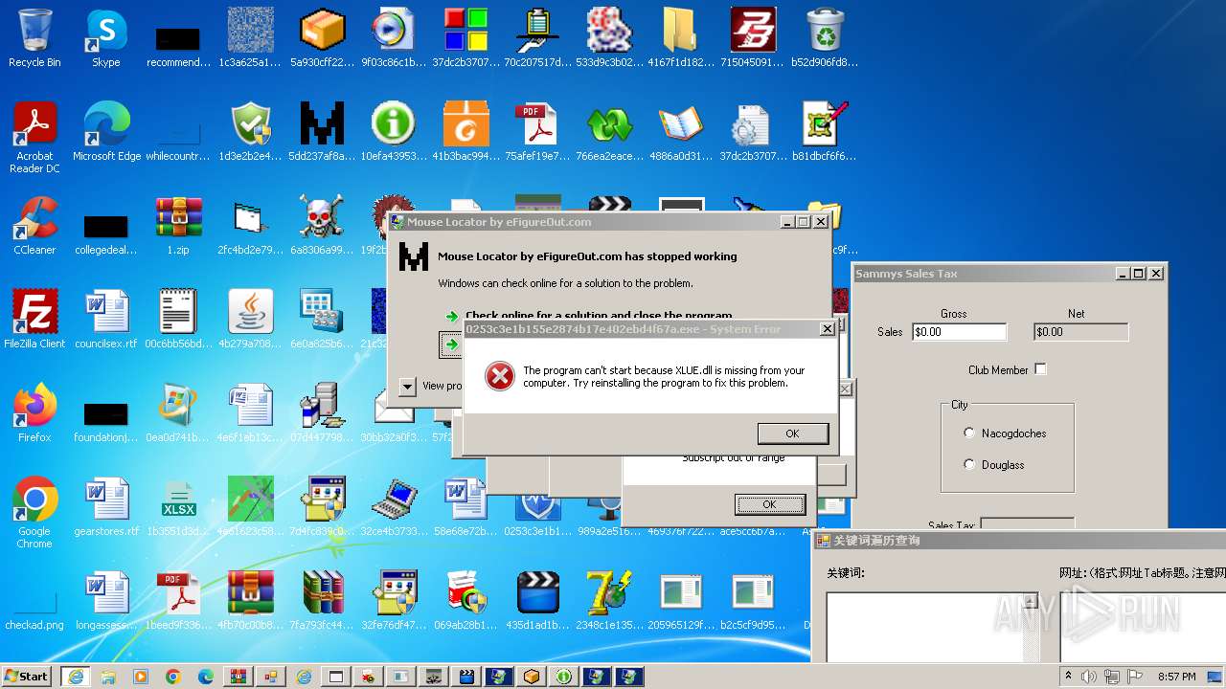Image resolution: width=1226 pixels, height=689 pixels.
Task: Select the 1.zip archive icon
Action: 178,226
